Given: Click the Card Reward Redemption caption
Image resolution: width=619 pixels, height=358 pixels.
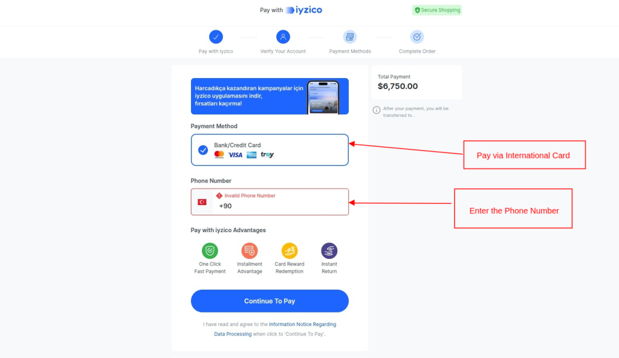Looking at the screenshot, I should click(x=290, y=267).
